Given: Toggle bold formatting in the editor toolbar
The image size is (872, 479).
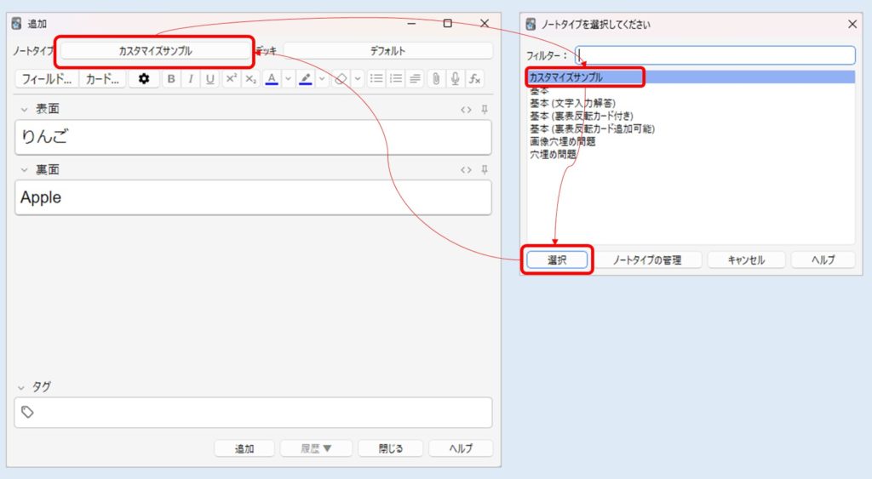Looking at the screenshot, I should pos(171,79).
